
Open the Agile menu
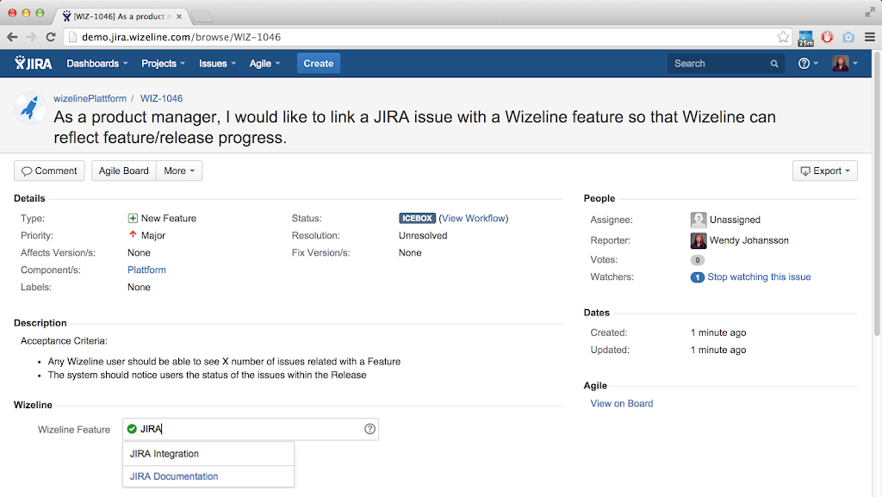(x=264, y=63)
